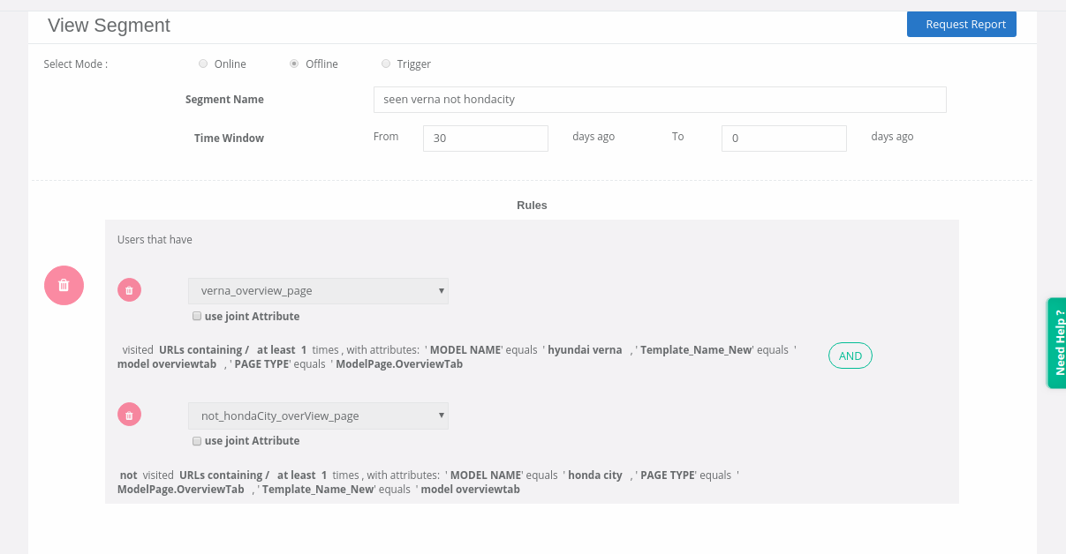This screenshot has width=1066, height=554.
Task: Click the Request Report button
Action: 962,24
